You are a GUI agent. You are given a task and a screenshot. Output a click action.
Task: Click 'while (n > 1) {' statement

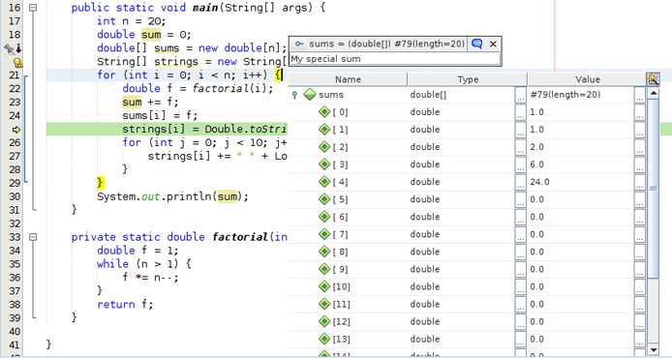click(x=144, y=264)
